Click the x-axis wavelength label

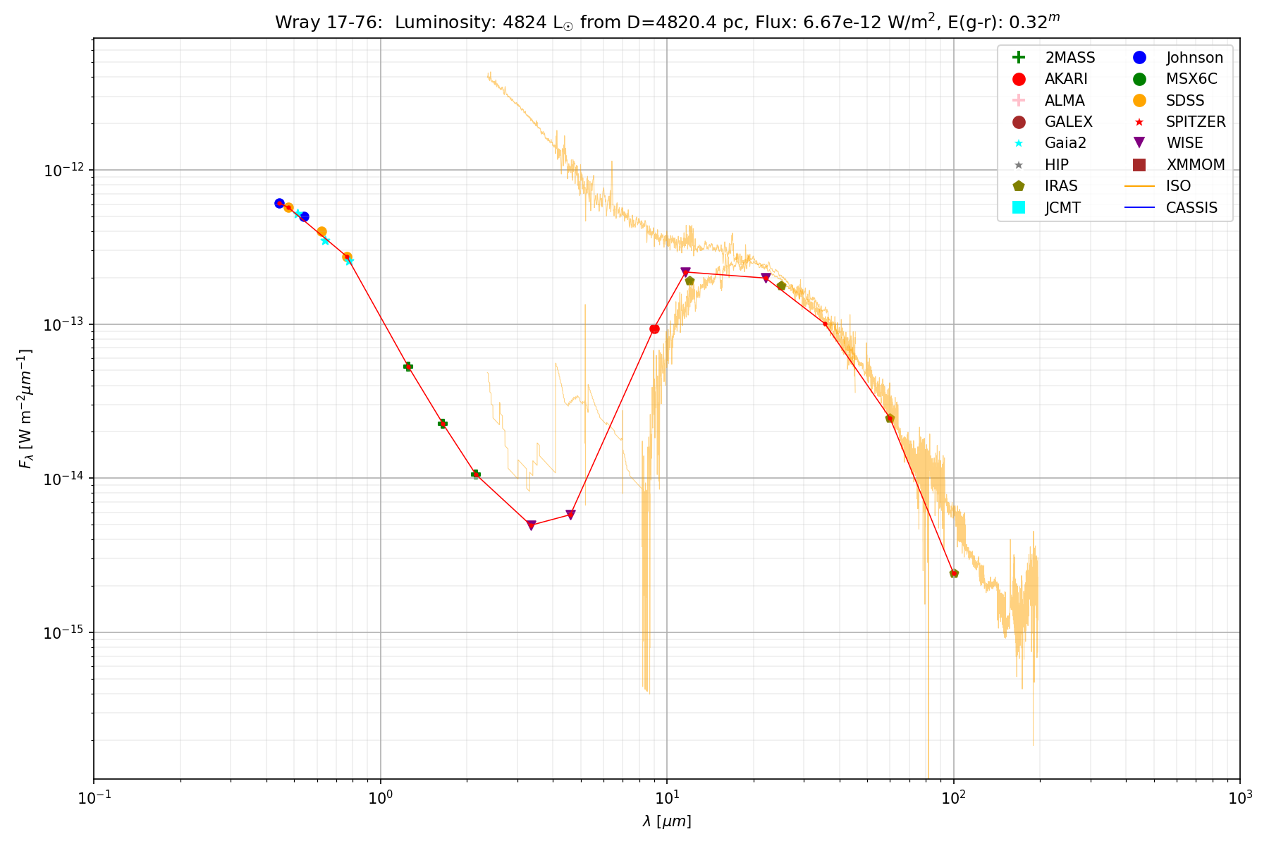667,821
